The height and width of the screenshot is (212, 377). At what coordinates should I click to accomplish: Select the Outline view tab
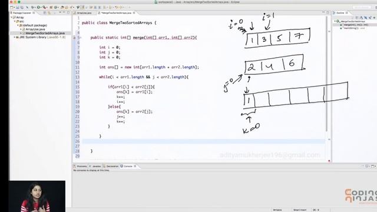click(x=340, y=13)
